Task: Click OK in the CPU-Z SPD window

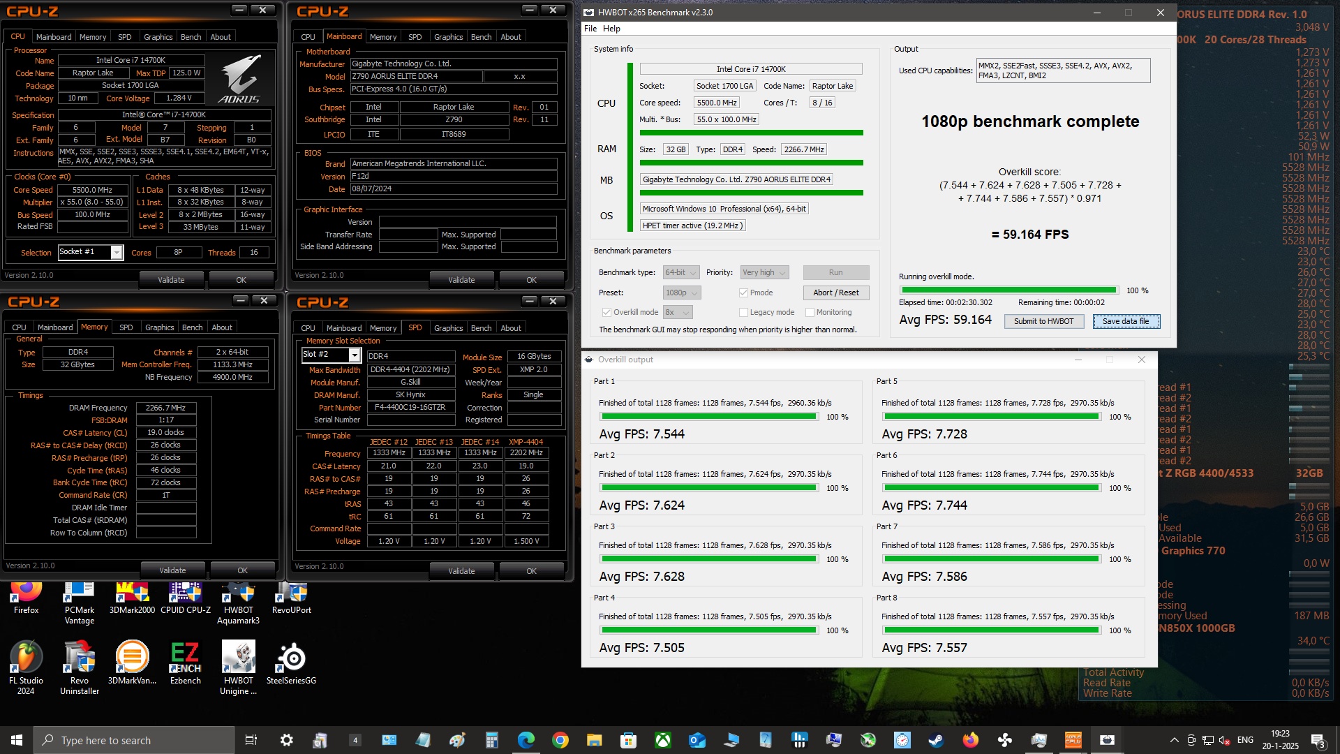Action: point(531,571)
